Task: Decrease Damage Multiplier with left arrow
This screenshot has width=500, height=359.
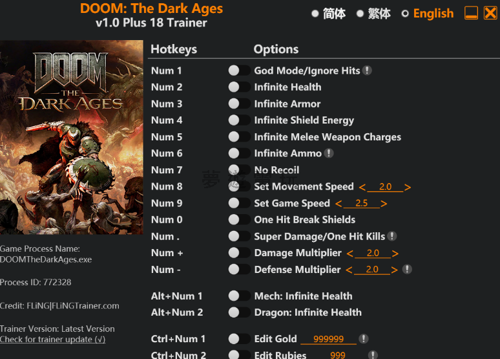Action: 350,254
